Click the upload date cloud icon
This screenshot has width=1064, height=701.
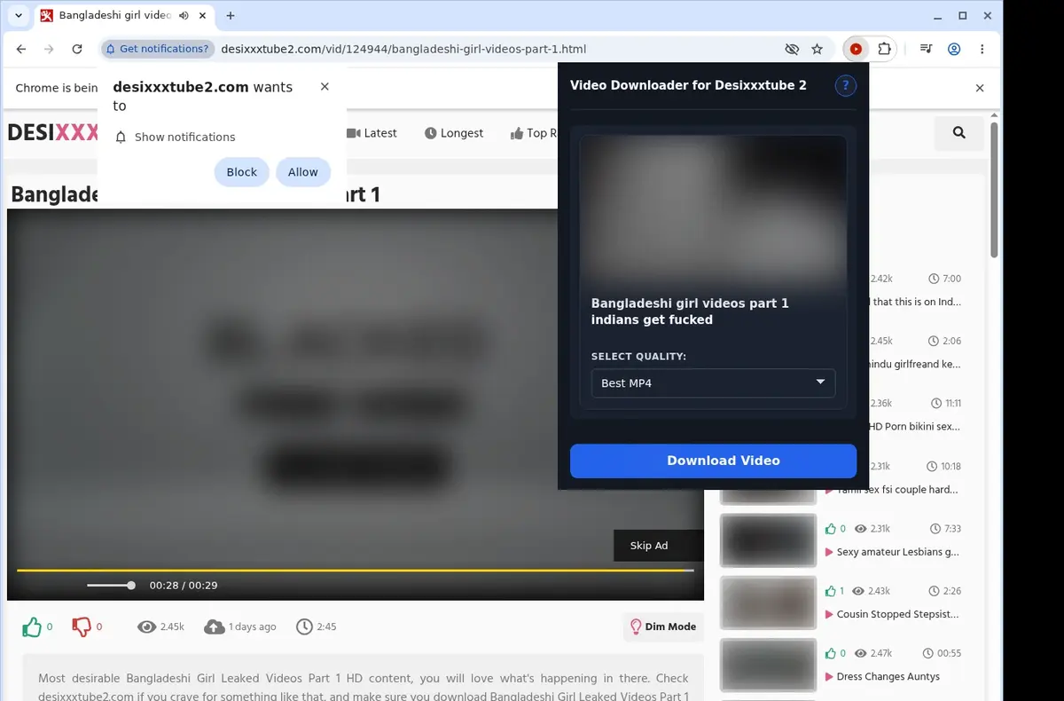pos(214,626)
